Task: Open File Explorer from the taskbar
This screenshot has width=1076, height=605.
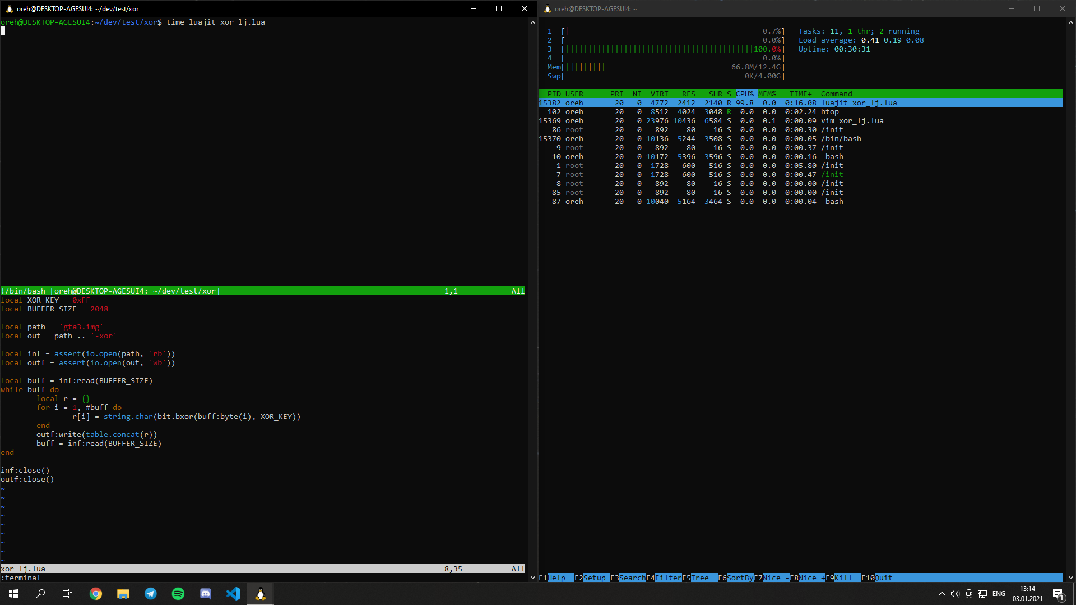Action: point(123,594)
